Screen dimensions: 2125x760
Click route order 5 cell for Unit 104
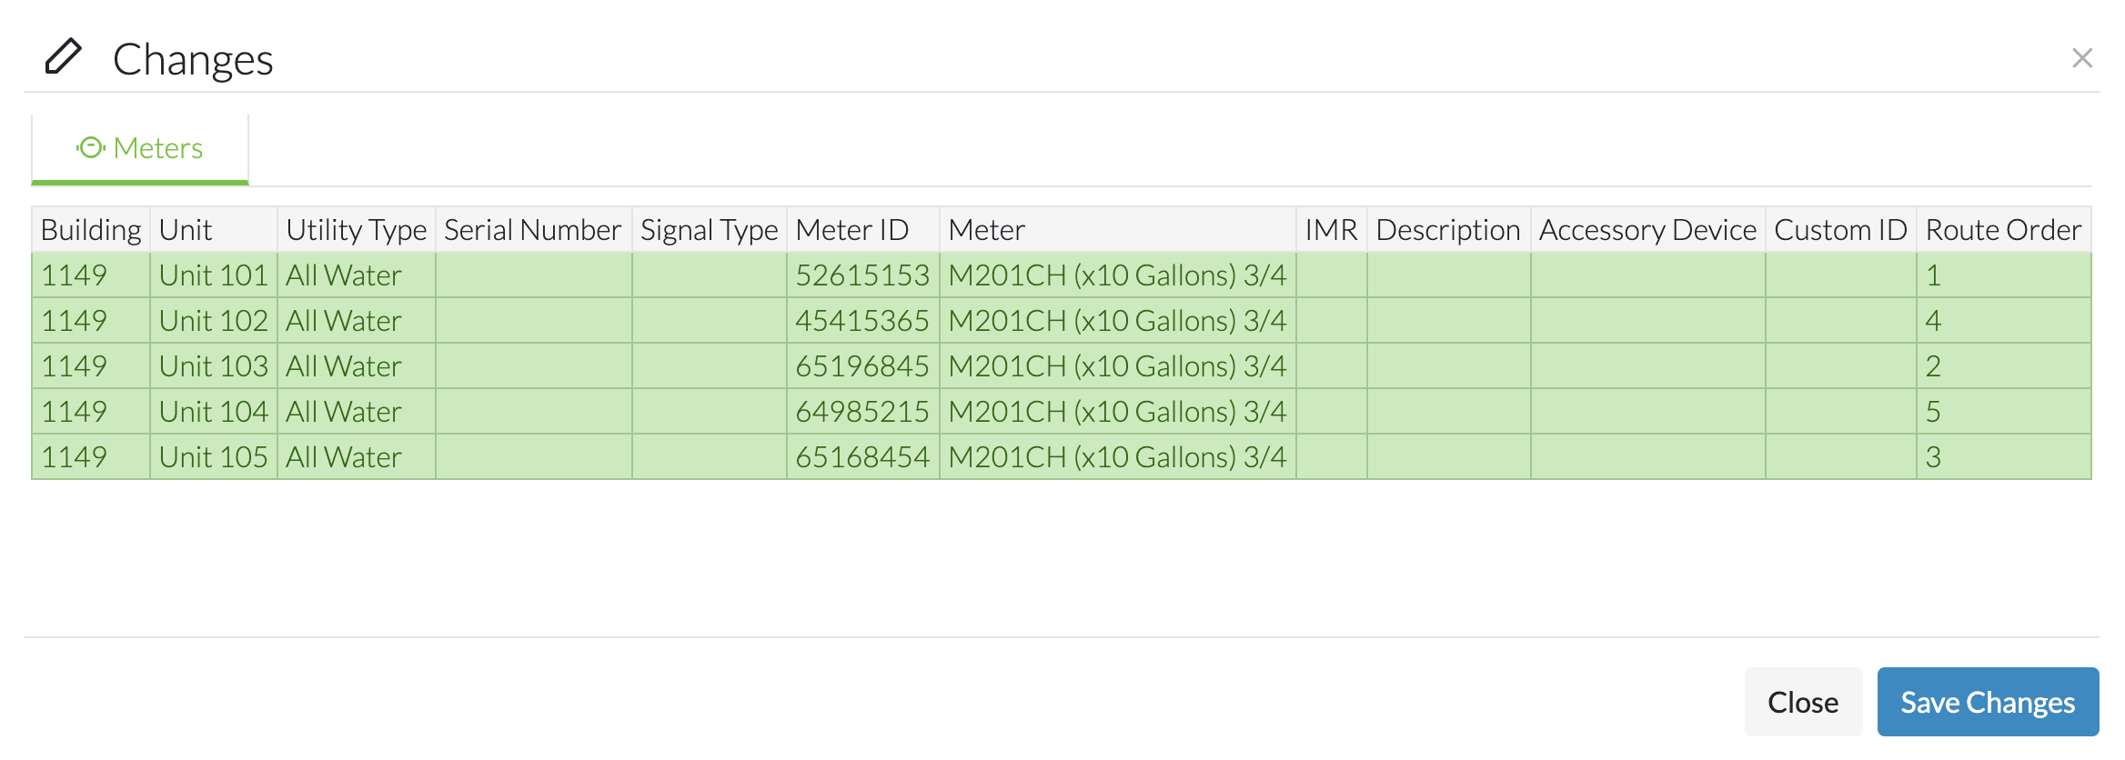[x=2003, y=411]
